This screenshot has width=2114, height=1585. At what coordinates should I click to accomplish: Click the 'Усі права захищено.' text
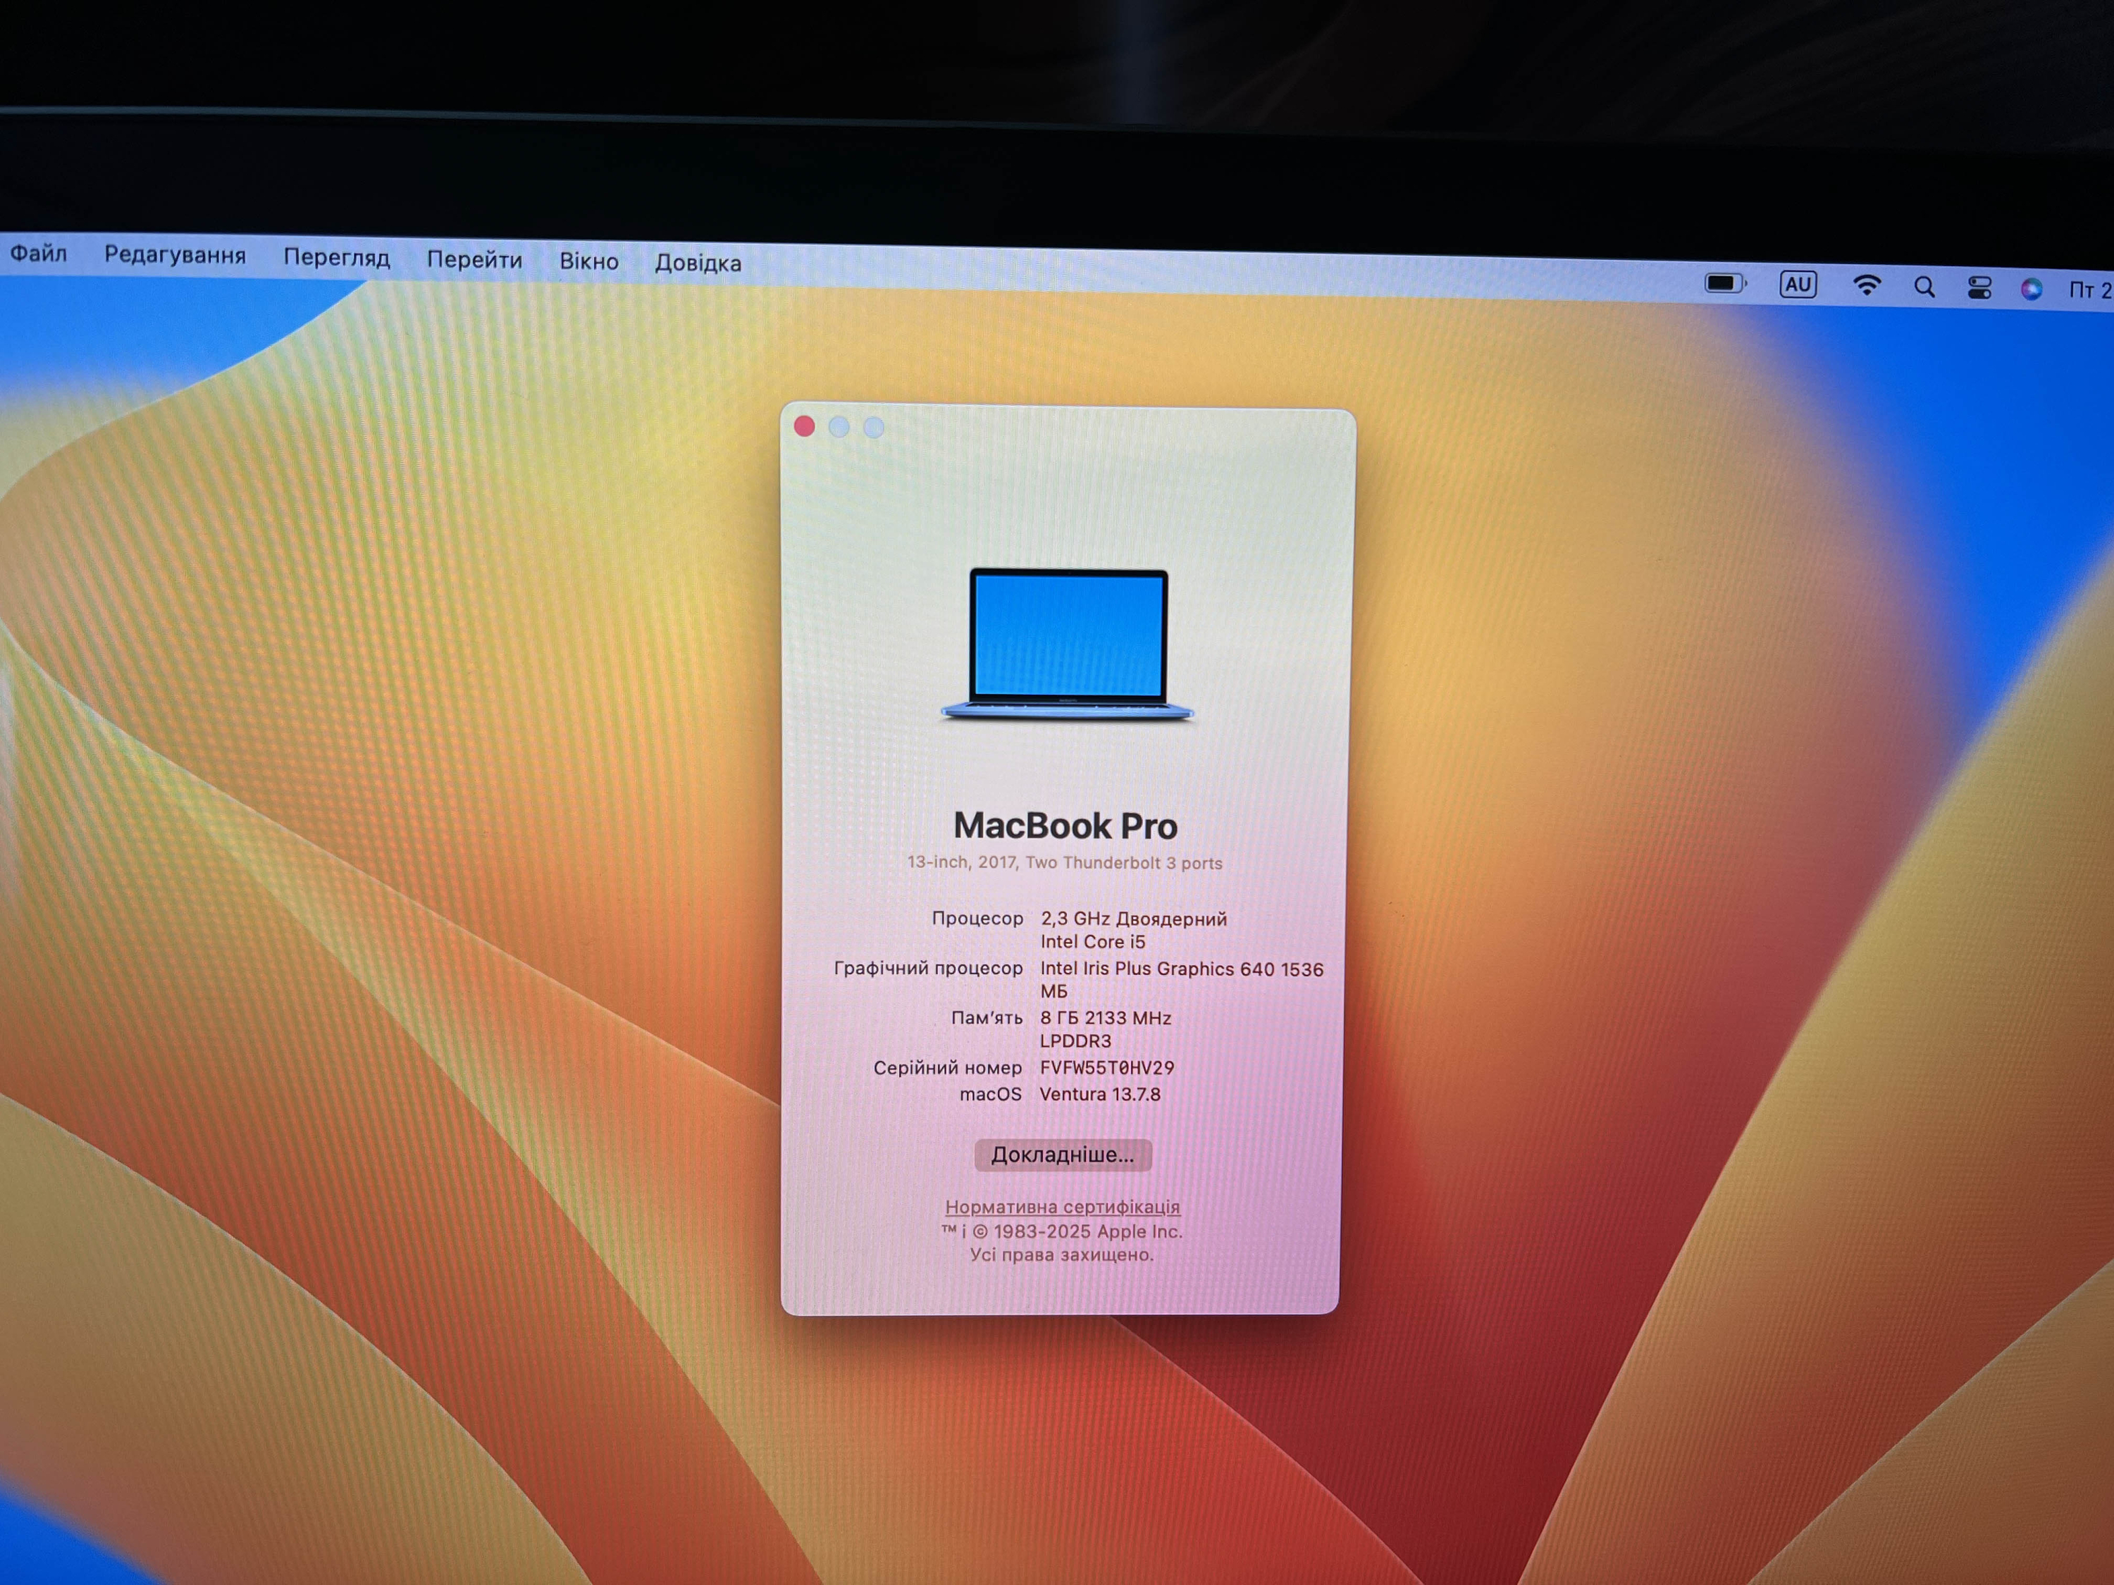point(1062,1255)
